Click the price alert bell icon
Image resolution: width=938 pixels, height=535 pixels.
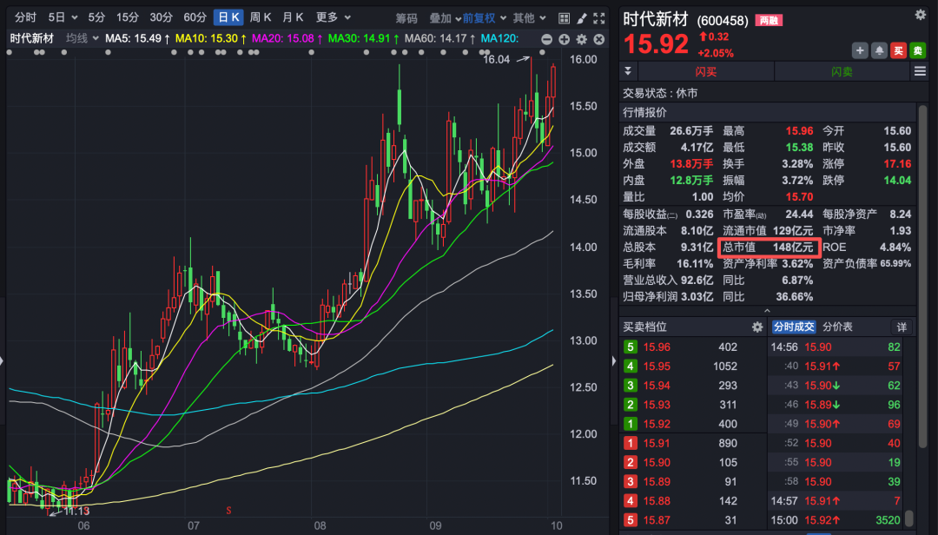(x=879, y=50)
